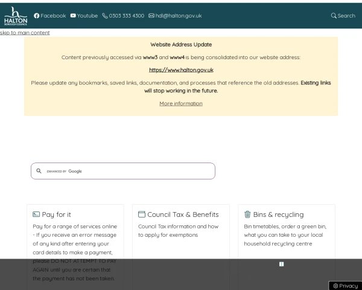This screenshot has height=290, width=362.
Task: Follow the skip to main content link
Action: point(25,33)
